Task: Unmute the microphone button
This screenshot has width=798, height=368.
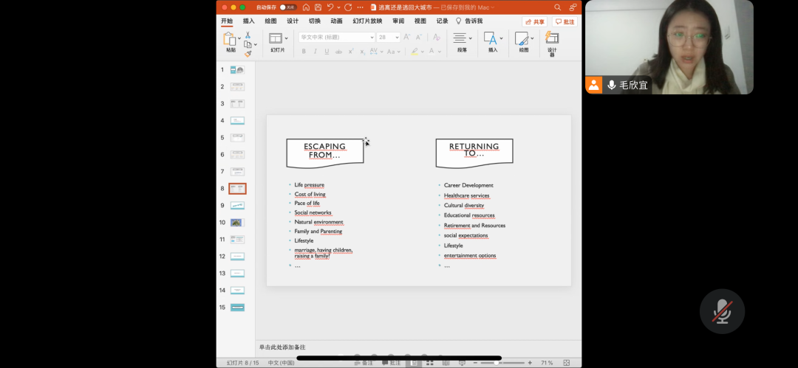Action: pyautogui.click(x=721, y=311)
